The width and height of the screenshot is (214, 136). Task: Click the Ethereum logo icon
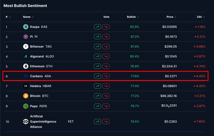click(x=25, y=66)
